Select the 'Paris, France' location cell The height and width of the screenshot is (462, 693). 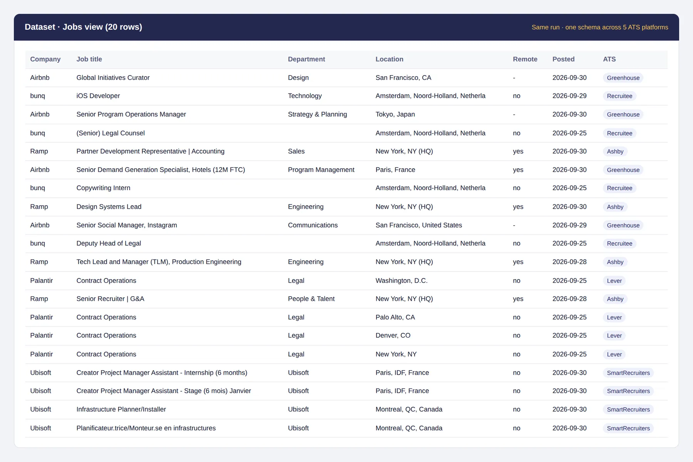click(395, 170)
